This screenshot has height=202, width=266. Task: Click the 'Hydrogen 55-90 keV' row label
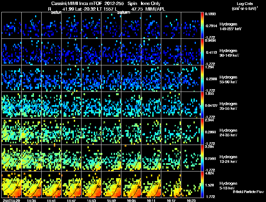[228, 80]
